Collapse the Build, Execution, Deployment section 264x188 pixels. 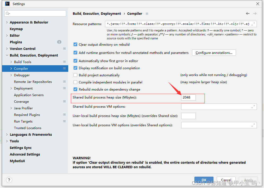7,55
